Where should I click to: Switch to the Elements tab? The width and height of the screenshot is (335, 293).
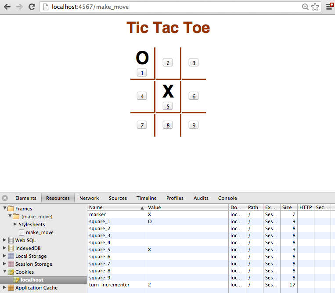(x=25, y=198)
